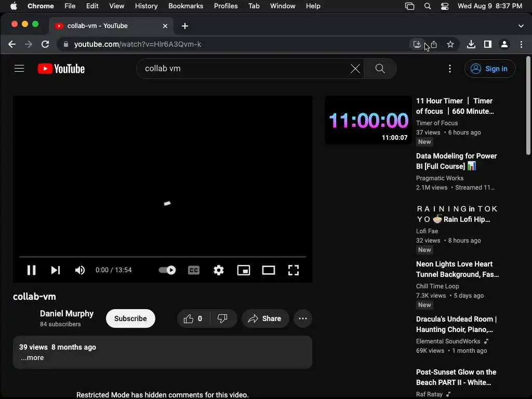Go back in browser history
Viewport: 532px width, 399px height.
tap(12, 44)
